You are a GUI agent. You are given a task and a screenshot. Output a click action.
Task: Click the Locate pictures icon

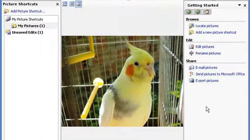coord(191,26)
